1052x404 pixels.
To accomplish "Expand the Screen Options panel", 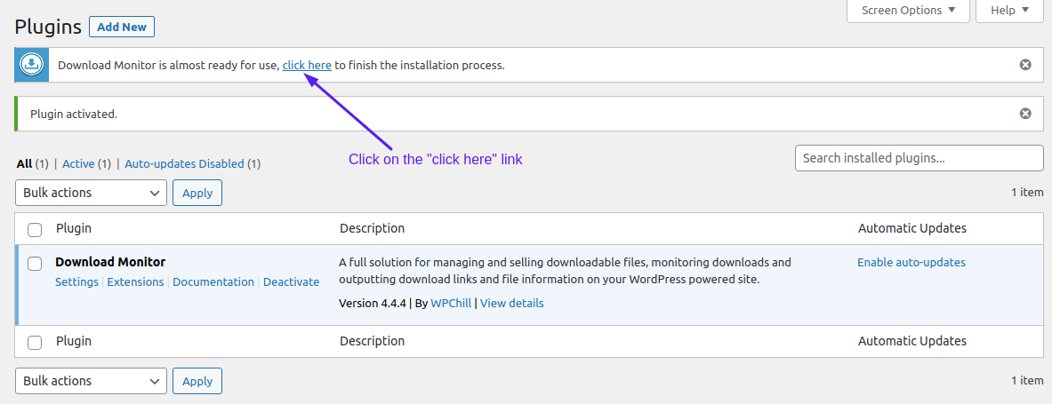I will (908, 11).
